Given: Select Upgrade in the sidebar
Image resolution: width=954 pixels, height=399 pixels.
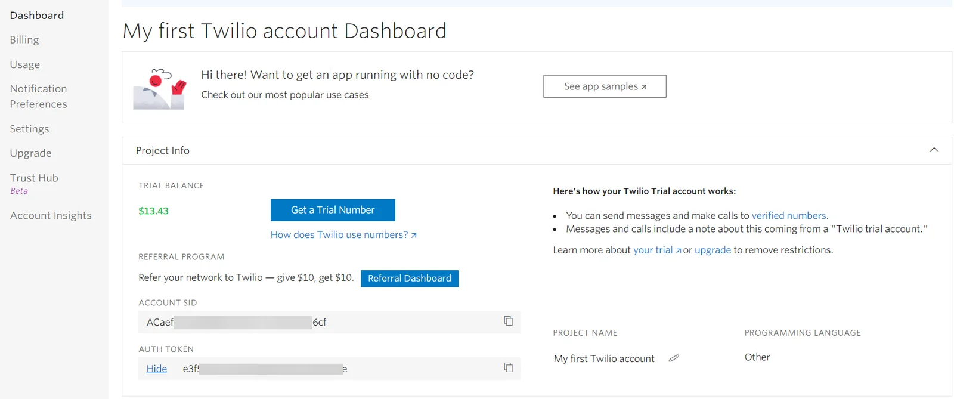Looking at the screenshot, I should (x=30, y=153).
